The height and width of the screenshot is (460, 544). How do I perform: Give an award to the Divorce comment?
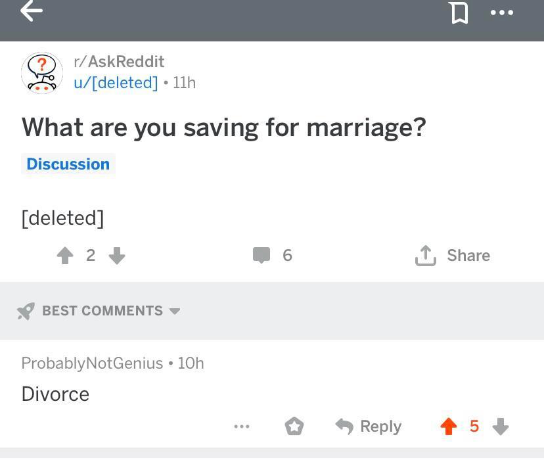pyautogui.click(x=294, y=426)
